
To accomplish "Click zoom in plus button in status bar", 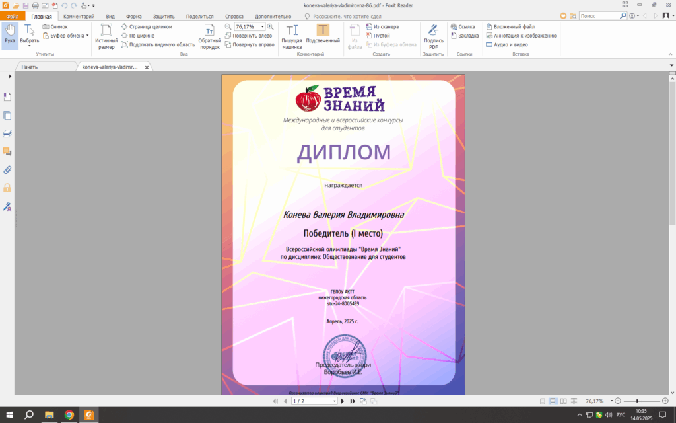I will point(665,401).
